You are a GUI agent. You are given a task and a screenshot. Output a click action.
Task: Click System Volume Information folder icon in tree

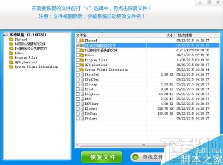(11, 67)
